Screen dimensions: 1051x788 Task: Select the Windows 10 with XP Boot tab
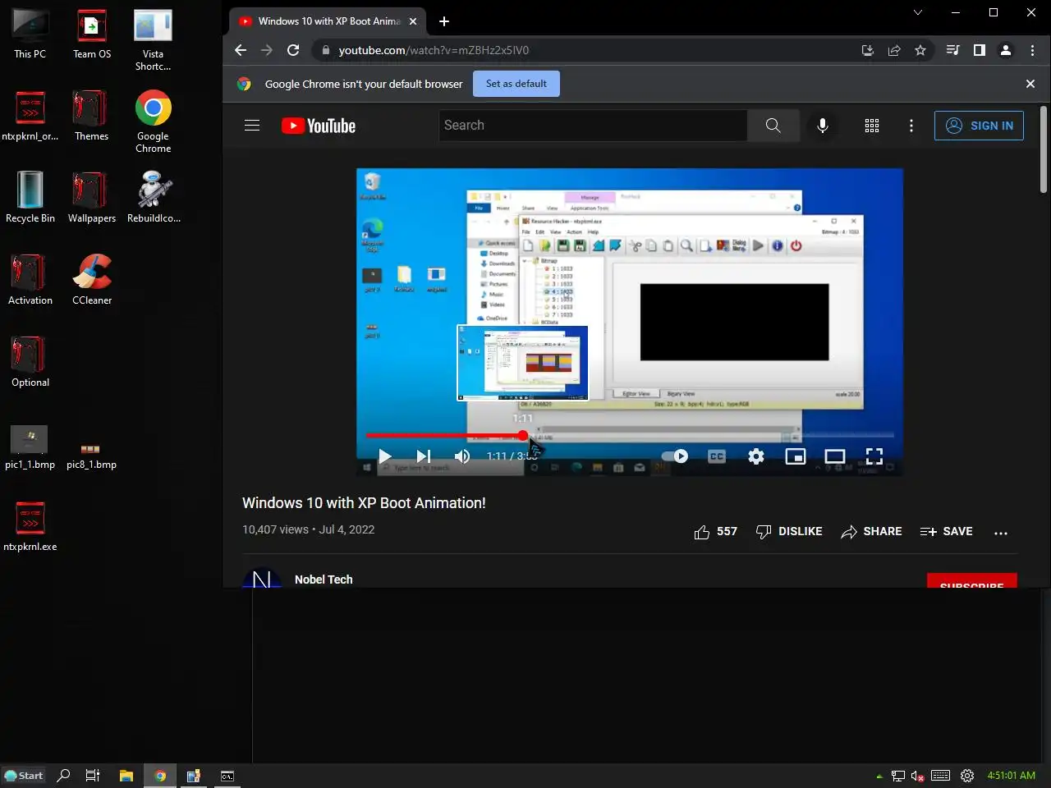click(328, 21)
